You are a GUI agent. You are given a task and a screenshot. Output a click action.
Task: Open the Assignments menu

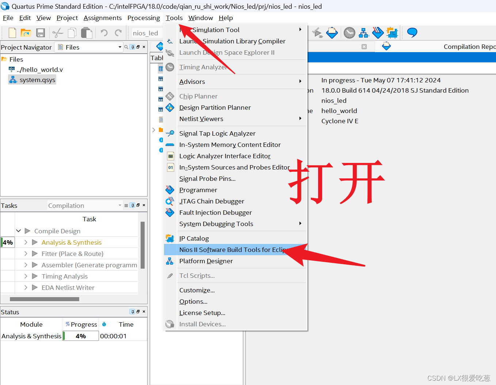(103, 18)
